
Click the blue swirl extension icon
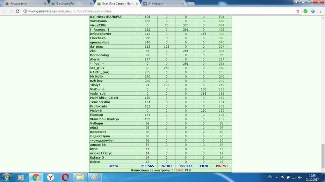point(313,11)
